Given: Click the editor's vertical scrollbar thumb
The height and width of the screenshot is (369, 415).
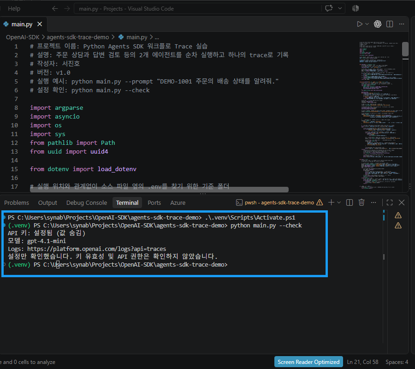Looking at the screenshot, I should (x=405, y=49).
